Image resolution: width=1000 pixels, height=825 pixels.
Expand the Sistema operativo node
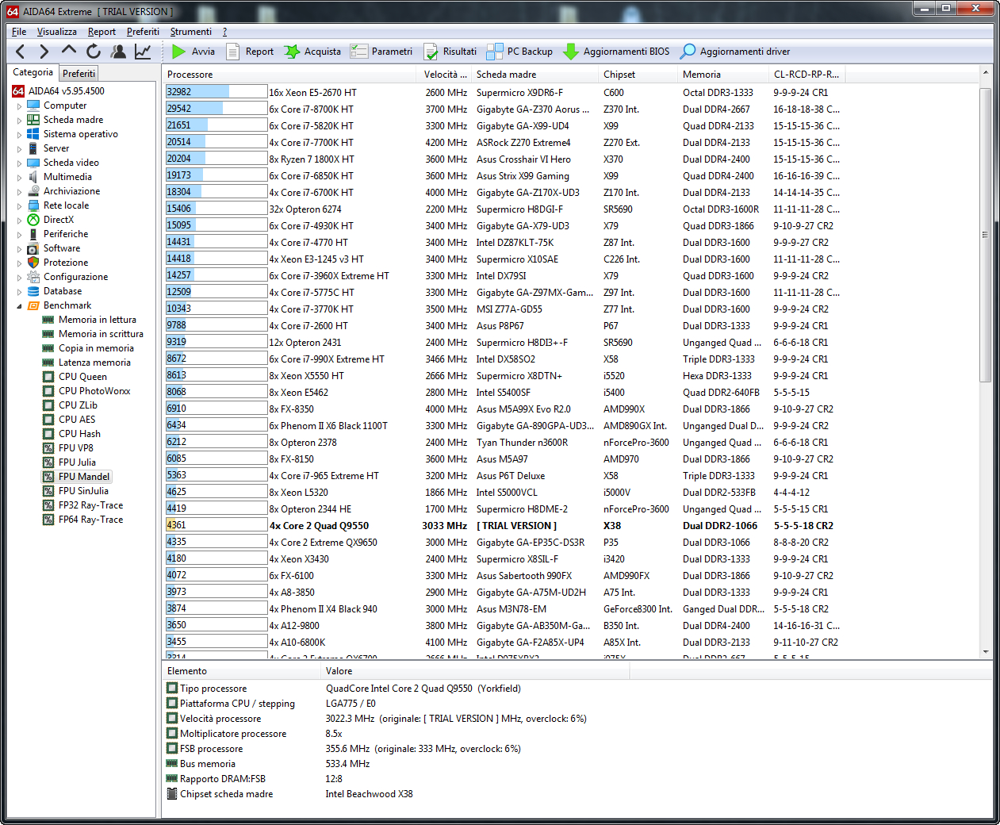click(20, 135)
